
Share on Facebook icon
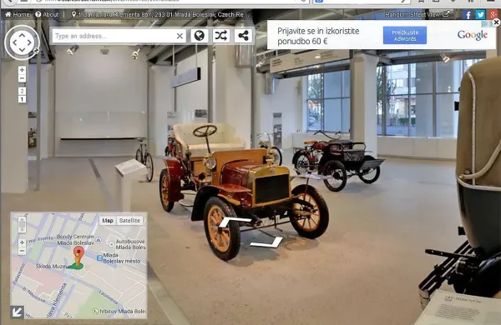468,15
